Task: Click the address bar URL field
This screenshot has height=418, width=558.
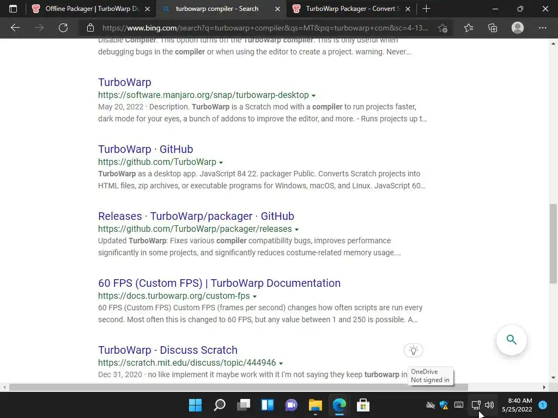Action: coord(265,28)
